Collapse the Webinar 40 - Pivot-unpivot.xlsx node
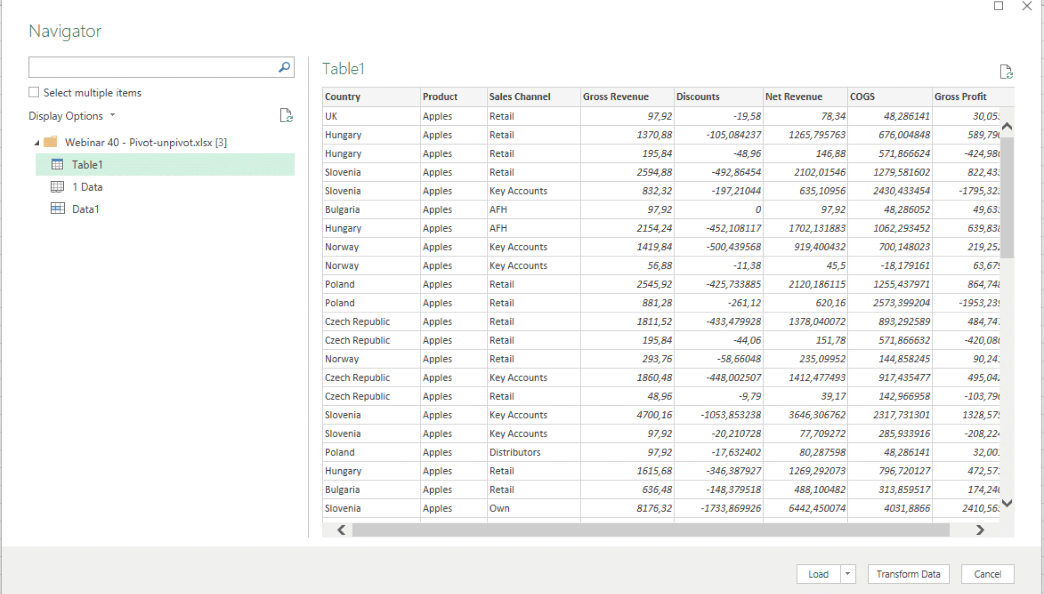Screen dimensions: 1044x594 pyautogui.click(x=37, y=143)
